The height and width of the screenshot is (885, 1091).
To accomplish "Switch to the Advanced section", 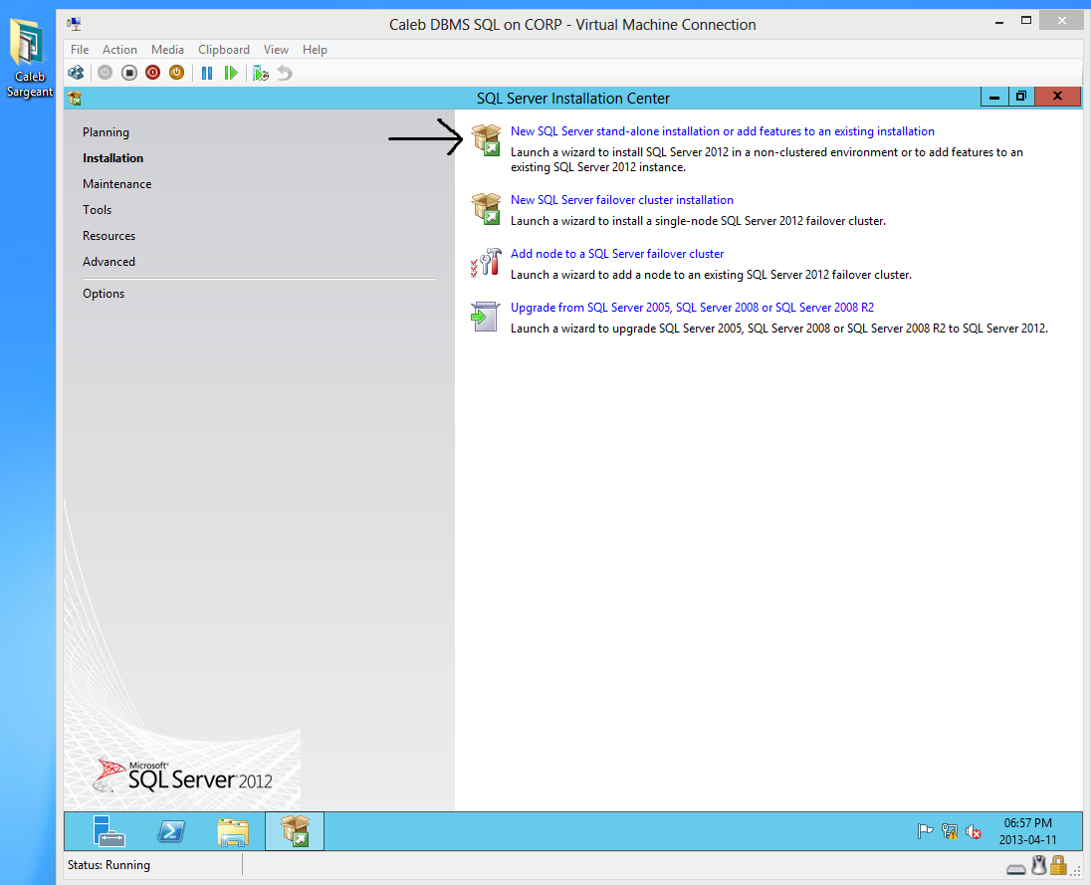I will (x=109, y=262).
